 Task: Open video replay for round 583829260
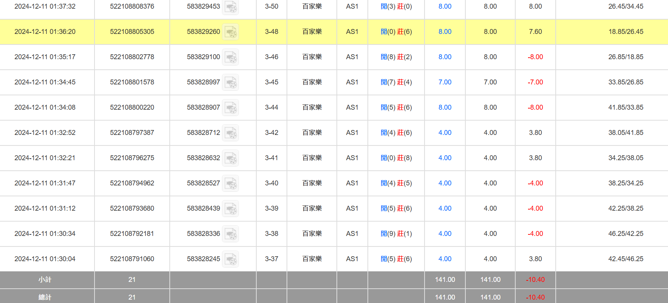coord(230,32)
